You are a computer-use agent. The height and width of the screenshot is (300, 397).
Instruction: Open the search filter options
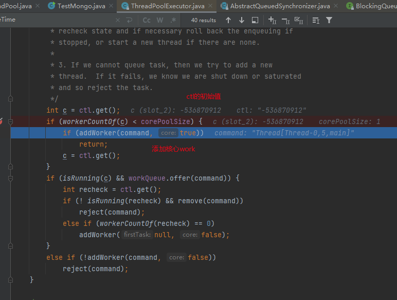pos(329,20)
